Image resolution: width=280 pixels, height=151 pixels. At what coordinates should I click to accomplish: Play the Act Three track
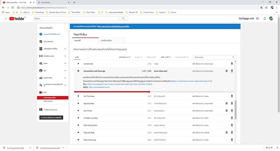tap(78, 111)
